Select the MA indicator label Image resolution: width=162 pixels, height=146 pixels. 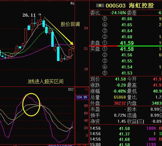coord(73,3)
